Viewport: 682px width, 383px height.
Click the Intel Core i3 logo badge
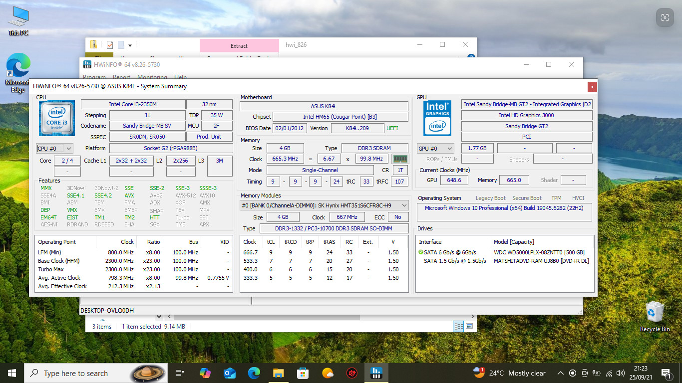tap(57, 118)
